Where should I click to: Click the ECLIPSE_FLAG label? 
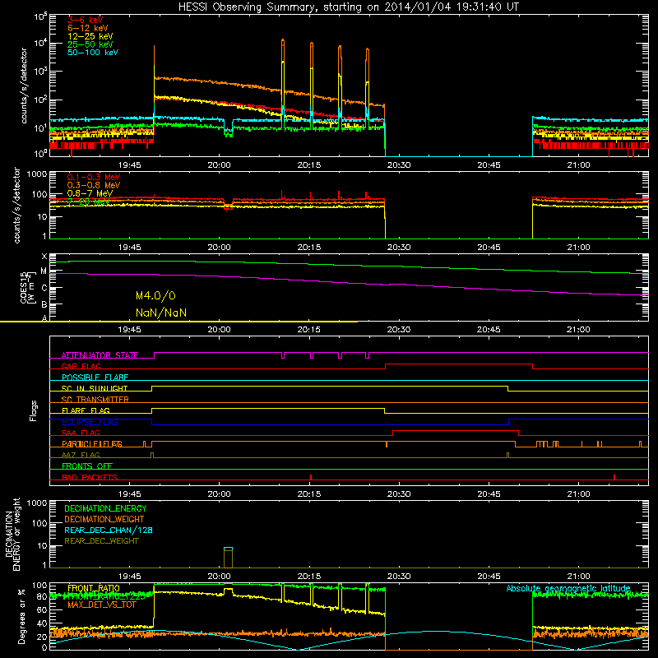tap(90, 422)
